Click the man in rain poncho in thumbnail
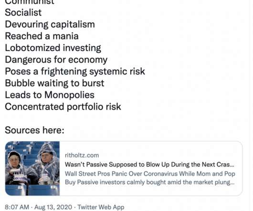This screenshot has width=253, height=211. pyautogui.click(x=47, y=163)
